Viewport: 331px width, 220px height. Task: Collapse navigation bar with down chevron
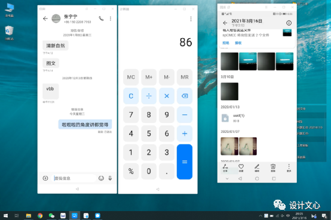pyautogui.click(x=227, y=179)
